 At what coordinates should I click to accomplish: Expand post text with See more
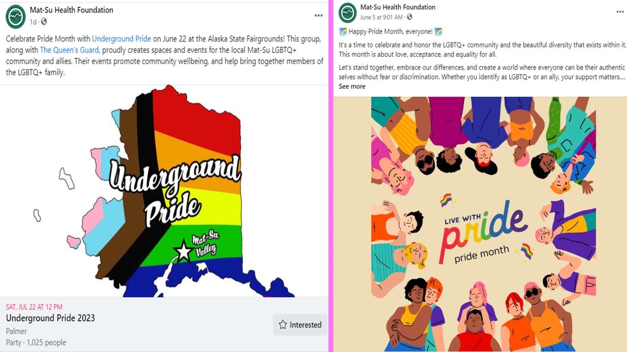tap(352, 86)
